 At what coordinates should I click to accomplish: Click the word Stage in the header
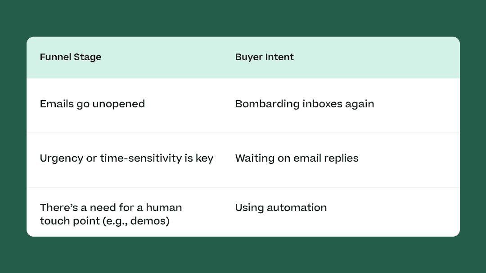click(87, 57)
